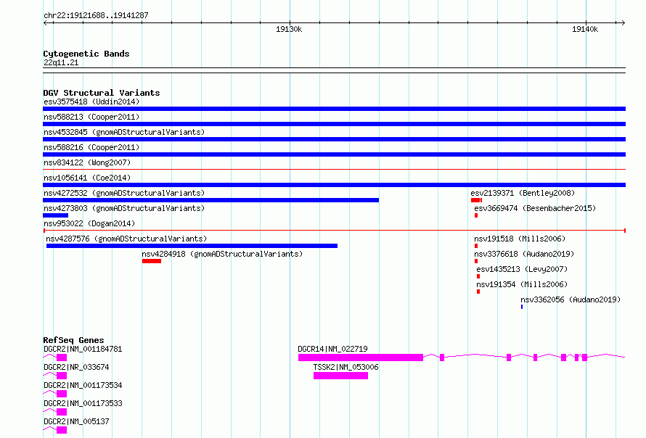Click nsv3376618 (Audano2019) label
This screenshot has height=438, width=646.
tap(524, 254)
